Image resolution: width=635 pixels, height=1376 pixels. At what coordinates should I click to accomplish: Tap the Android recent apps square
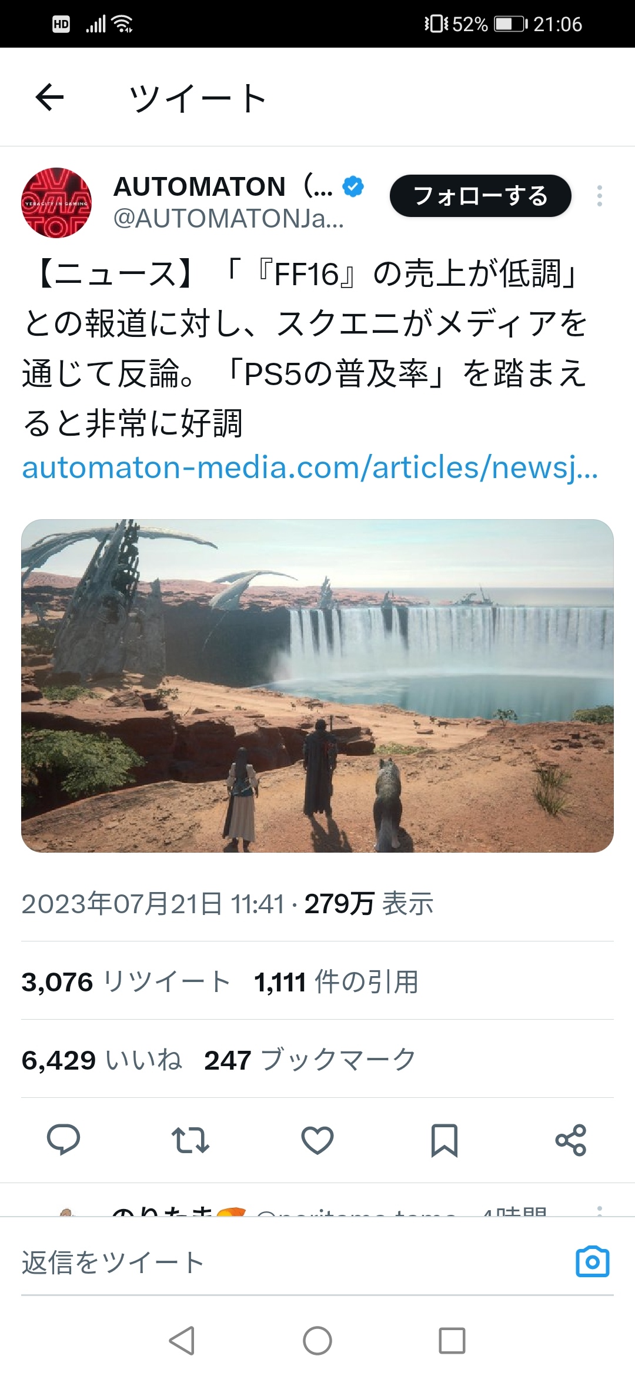pyautogui.click(x=452, y=1341)
